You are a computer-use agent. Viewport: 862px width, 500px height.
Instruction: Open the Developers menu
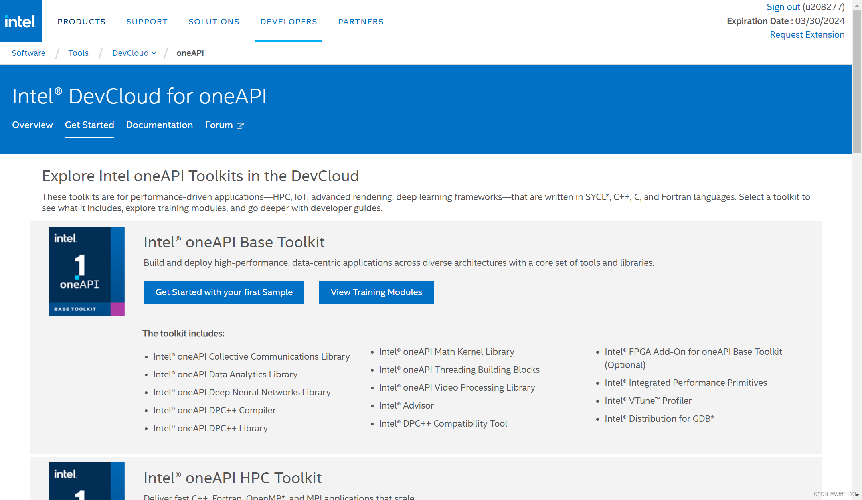[x=289, y=22]
